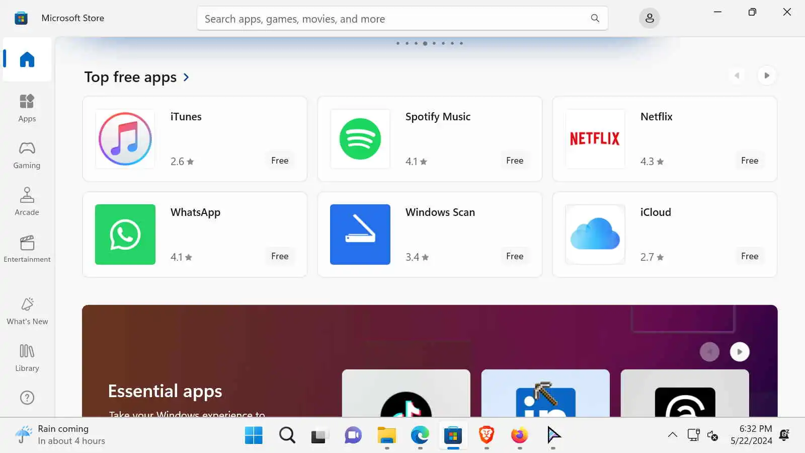The image size is (805, 453).
Task: Open the Arcade section
Action: click(27, 202)
